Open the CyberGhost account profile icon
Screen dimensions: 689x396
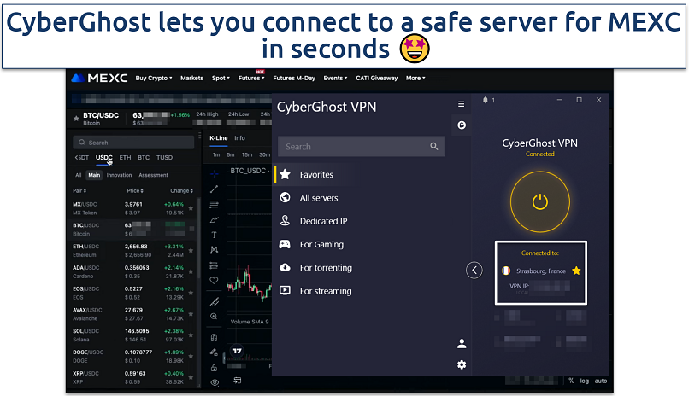pyautogui.click(x=462, y=343)
